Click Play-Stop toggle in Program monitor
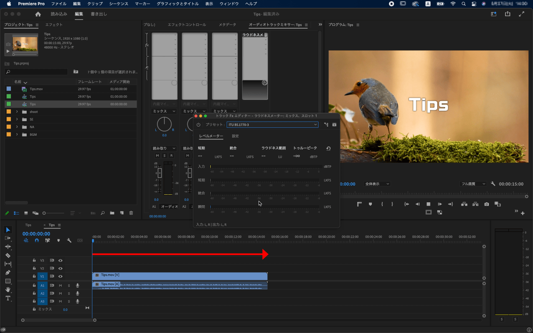 click(x=428, y=204)
